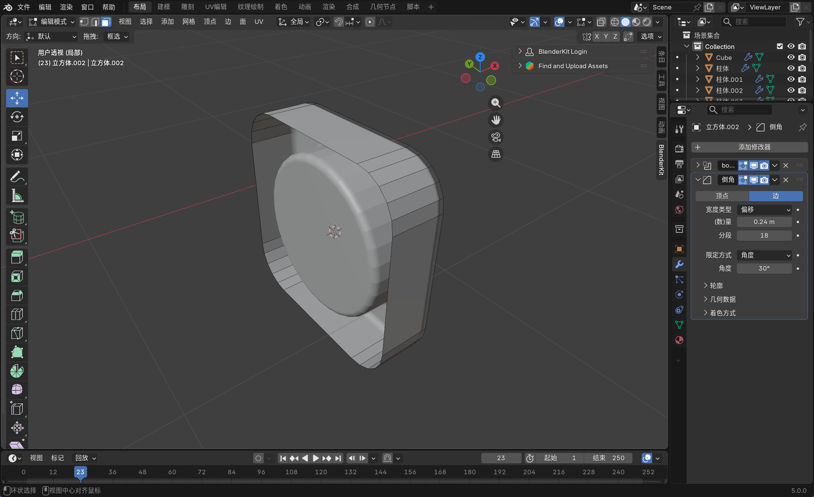Image resolution: width=814 pixels, height=497 pixels.
Task: Select the Loop Cut tool
Action: click(x=17, y=314)
